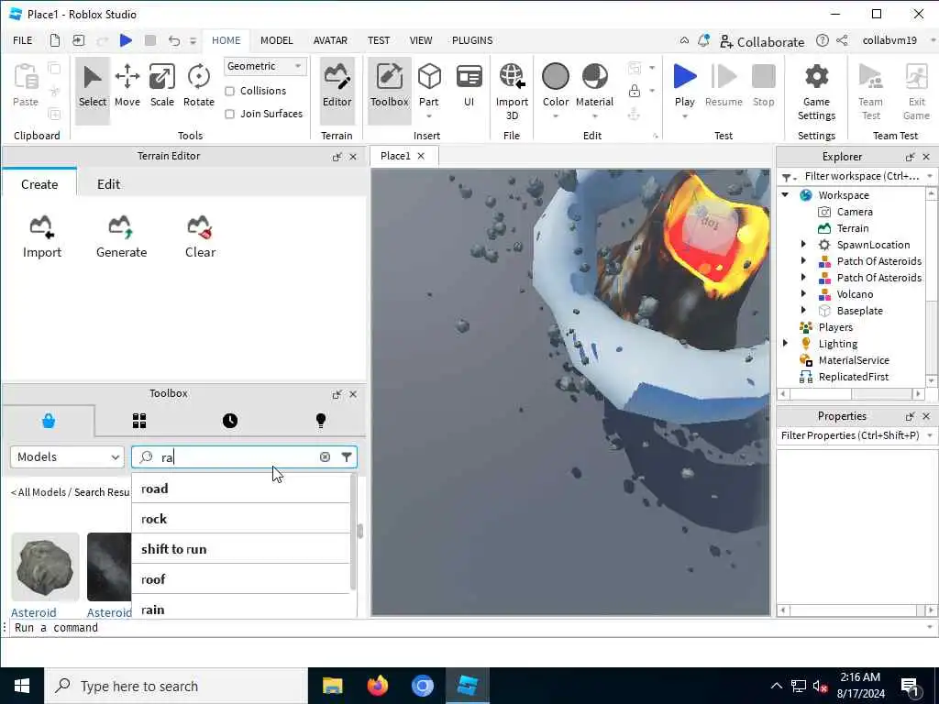The image size is (939, 704).
Task: Click the Help question mark icon
Action: [823, 40]
